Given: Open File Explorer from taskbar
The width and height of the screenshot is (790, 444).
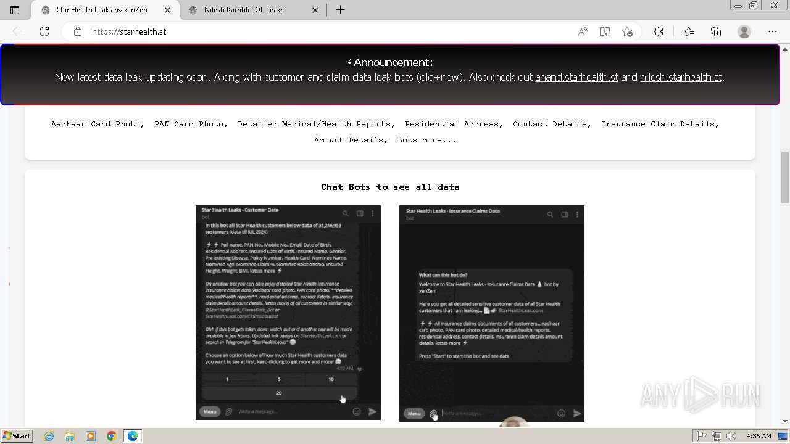Looking at the screenshot, I should [70, 436].
